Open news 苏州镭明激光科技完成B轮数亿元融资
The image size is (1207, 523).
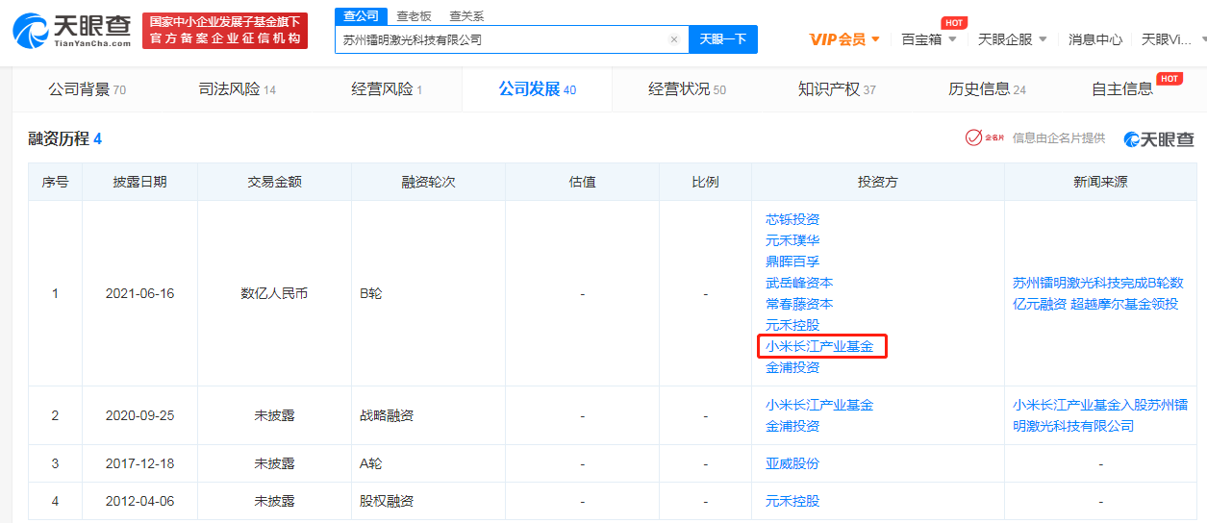[x=1097, y=293]
